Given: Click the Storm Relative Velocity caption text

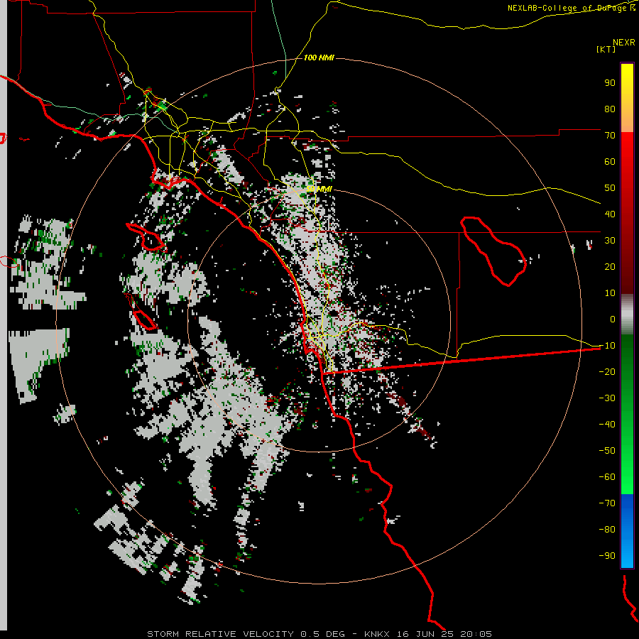Looking at the screenshot, I should [319, 634].
